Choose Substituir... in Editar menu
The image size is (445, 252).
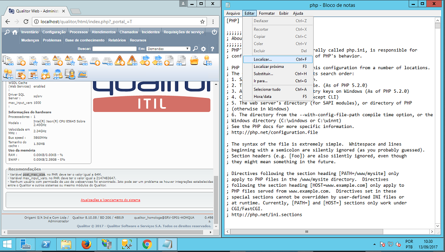[278, 74]
